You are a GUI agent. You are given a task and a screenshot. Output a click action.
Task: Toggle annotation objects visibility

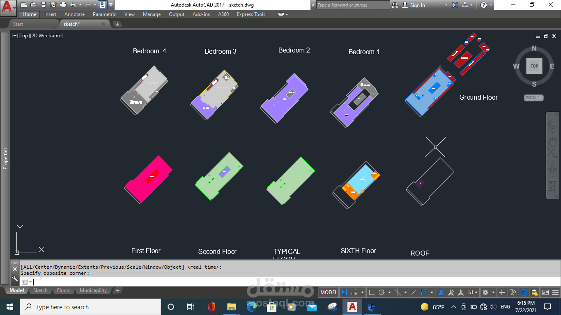[441, 292]
